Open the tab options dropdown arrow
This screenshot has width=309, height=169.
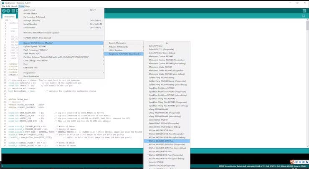[304, 16]
